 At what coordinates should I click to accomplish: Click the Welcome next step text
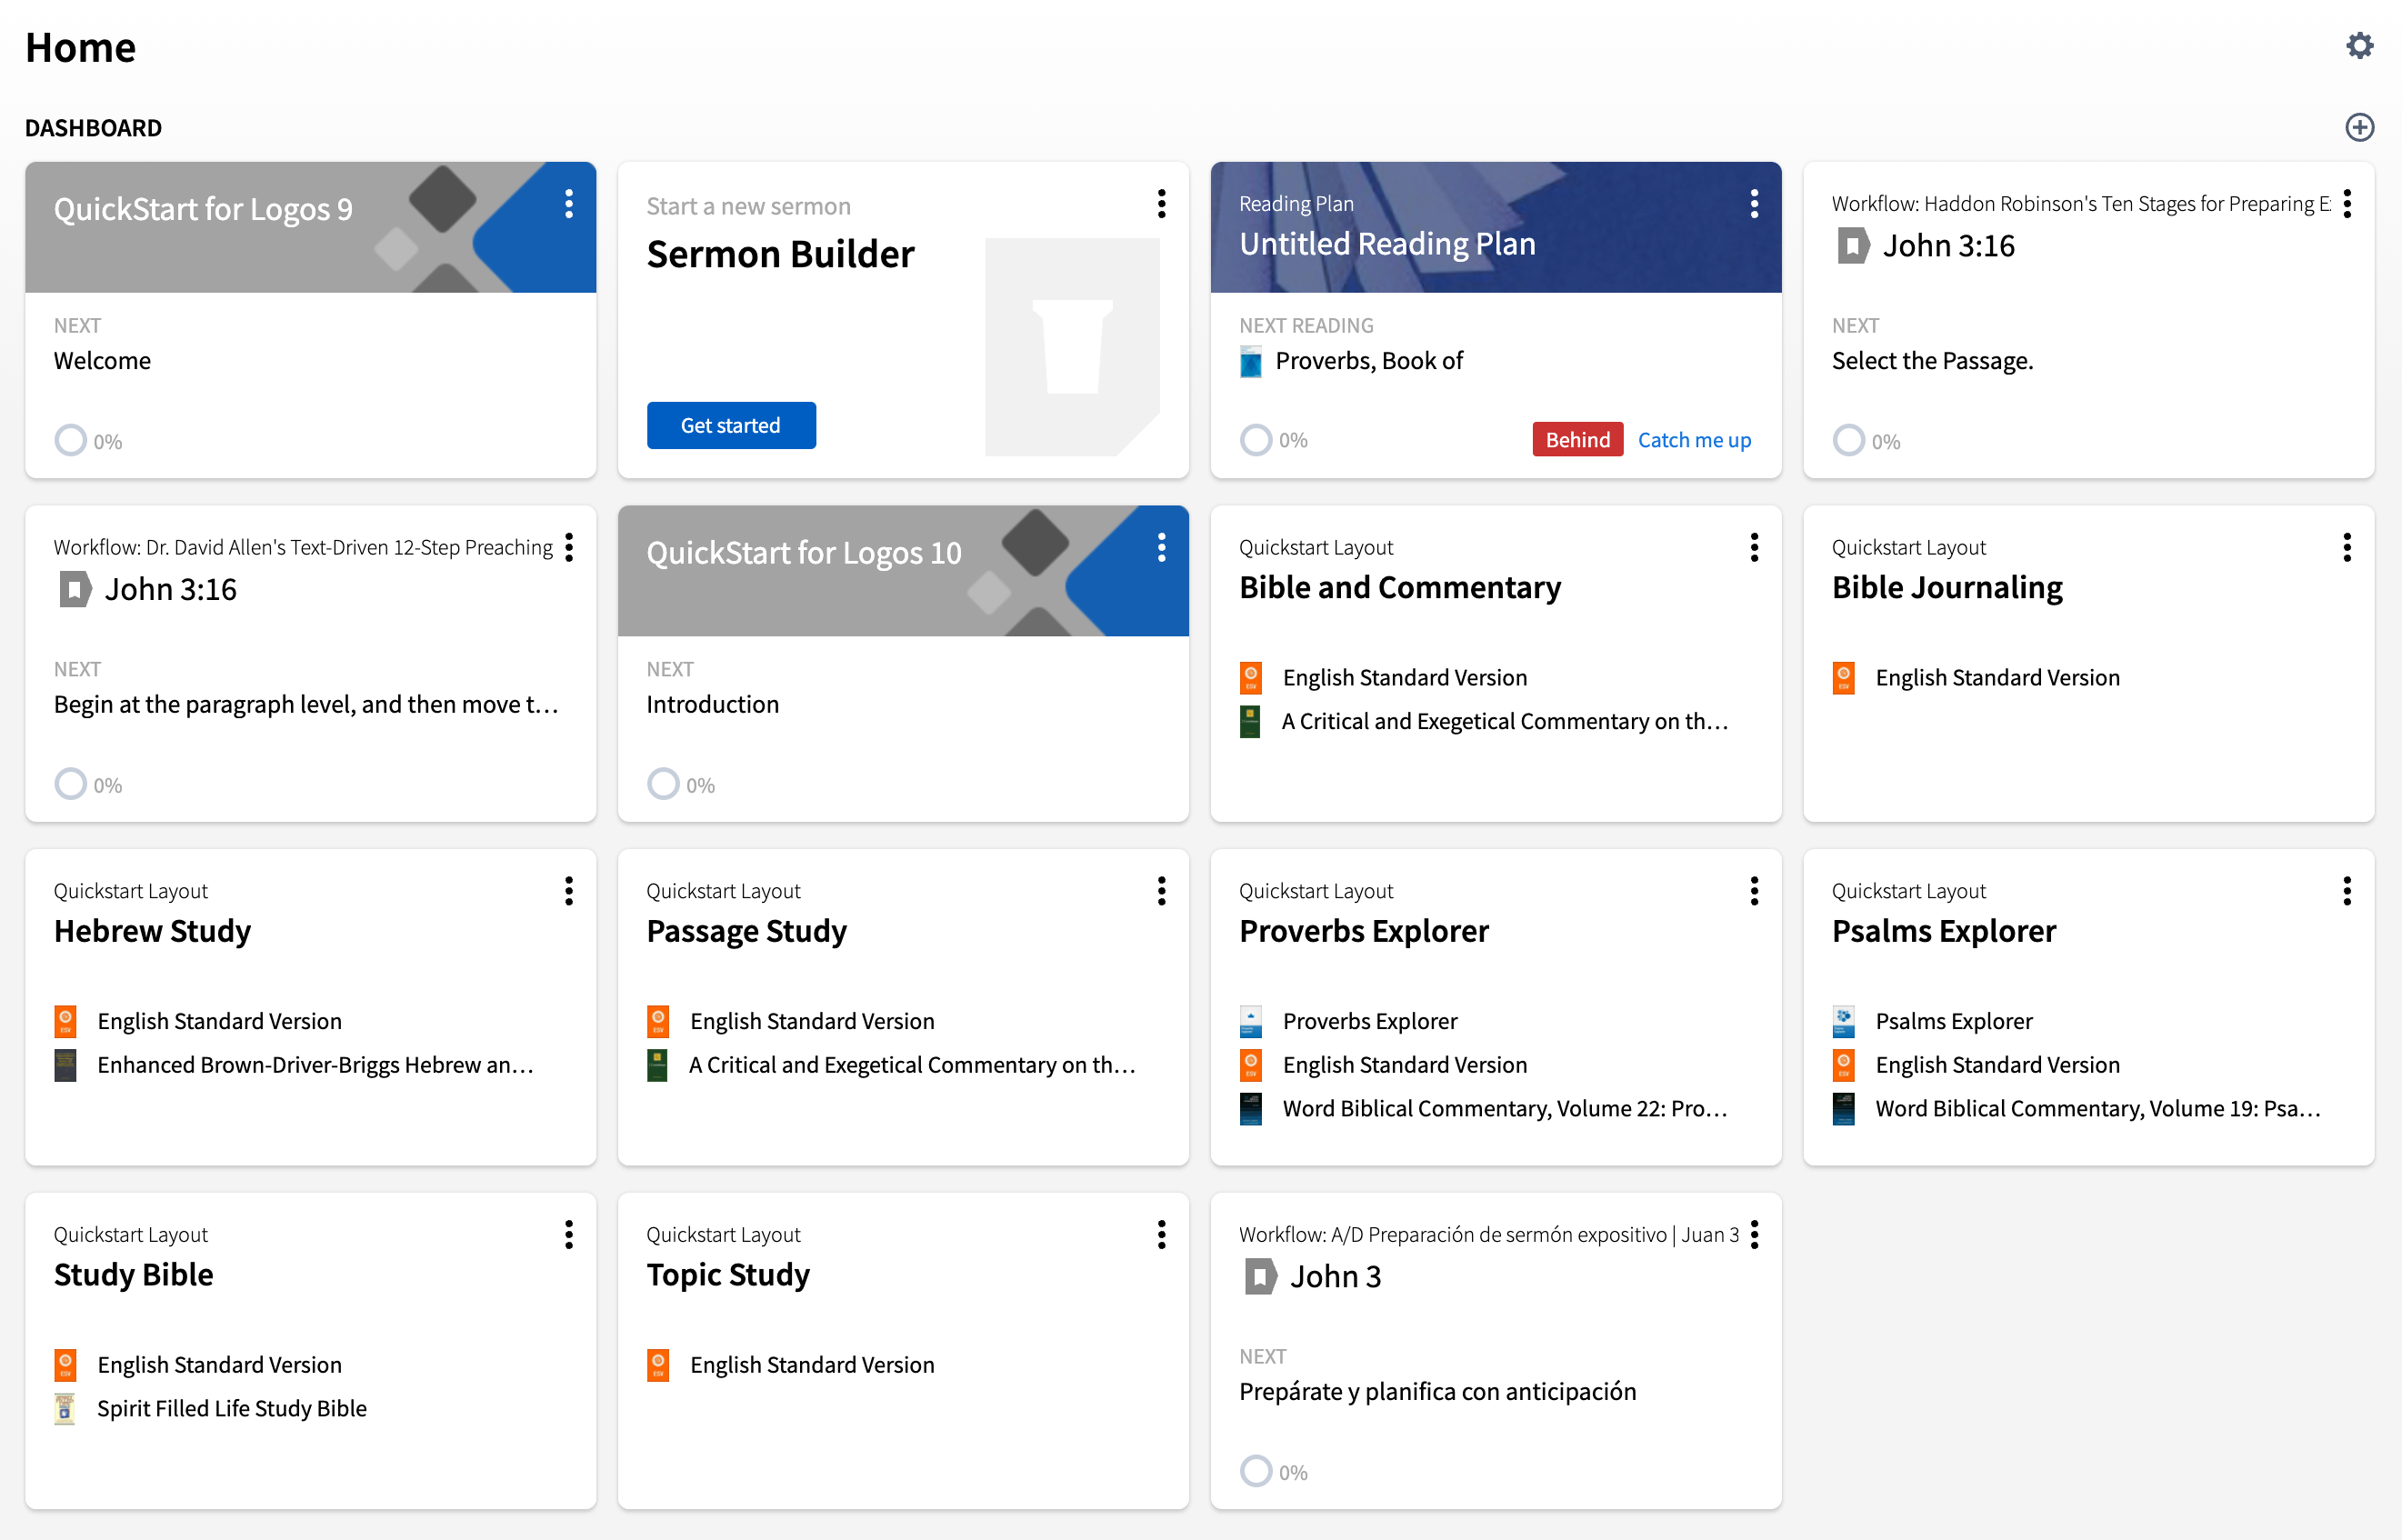pos(102,361)
